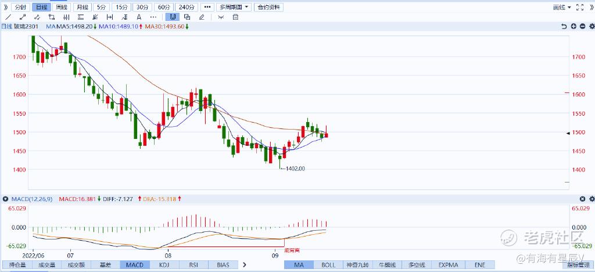Select the MACD sub-indicator tab
Viewport: 595px width, 272px height.
point(135,265)
